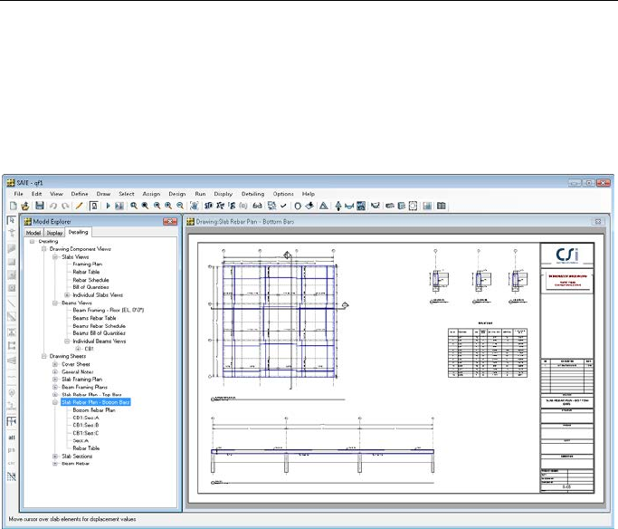Screen dimensions: 618x529
Task: Click the Undo arrow icon
Action: (52, 207)
